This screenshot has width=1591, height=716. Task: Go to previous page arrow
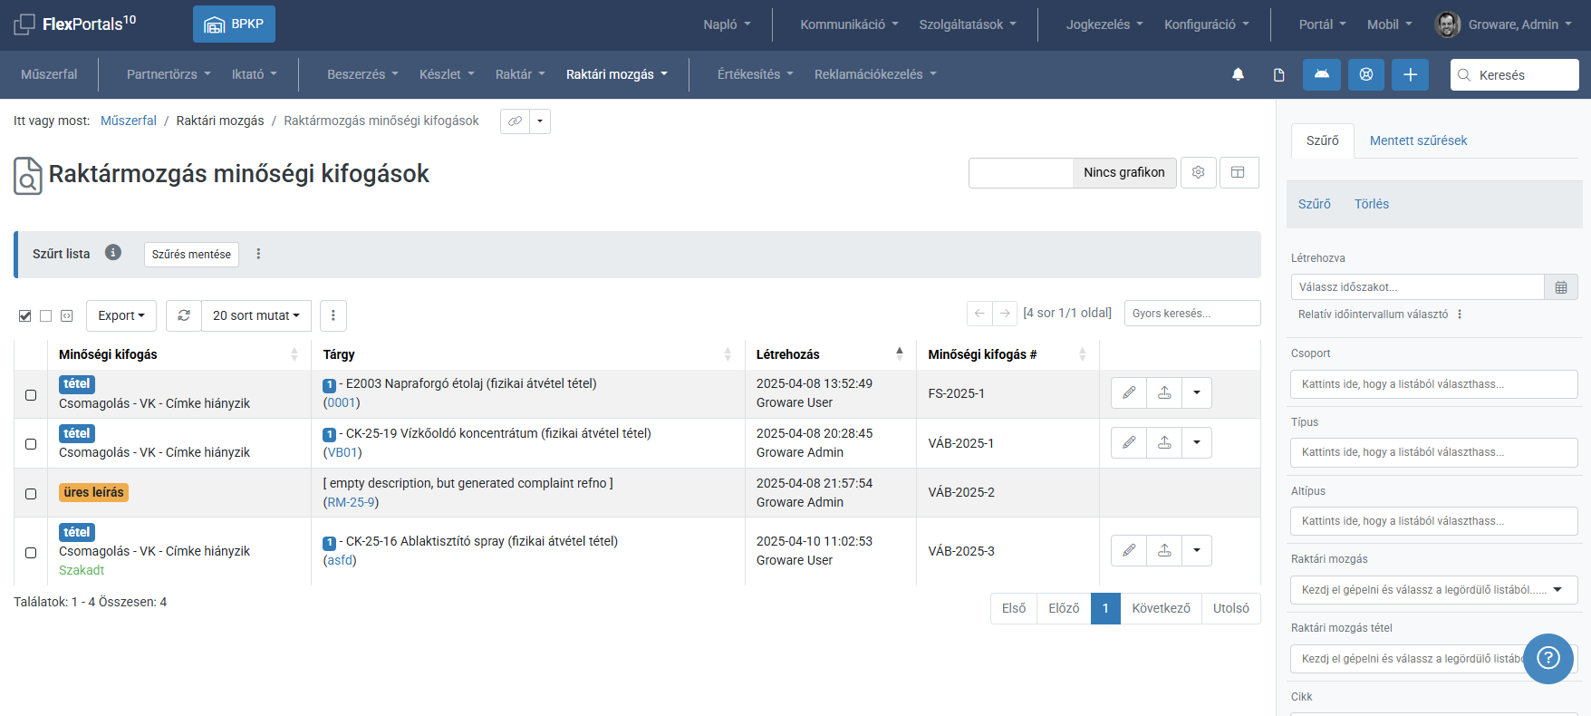[979, 313]
